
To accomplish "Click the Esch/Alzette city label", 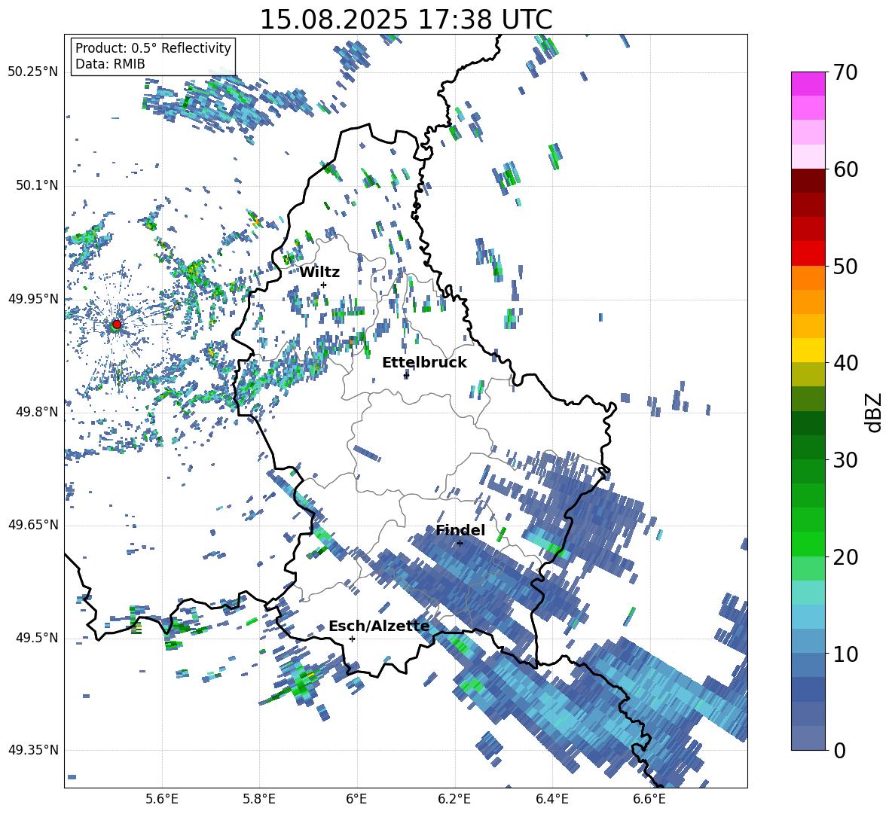I will pyautogui.click(x=379, y=626).
